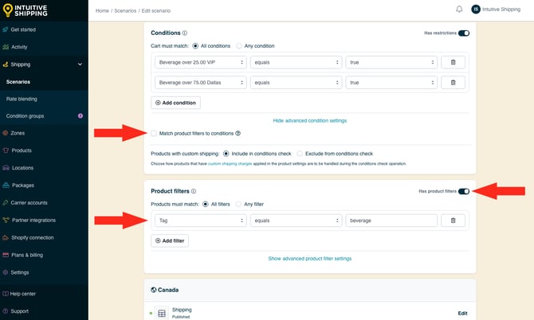Toggle the Has restrictions switch

coord(464,33)
